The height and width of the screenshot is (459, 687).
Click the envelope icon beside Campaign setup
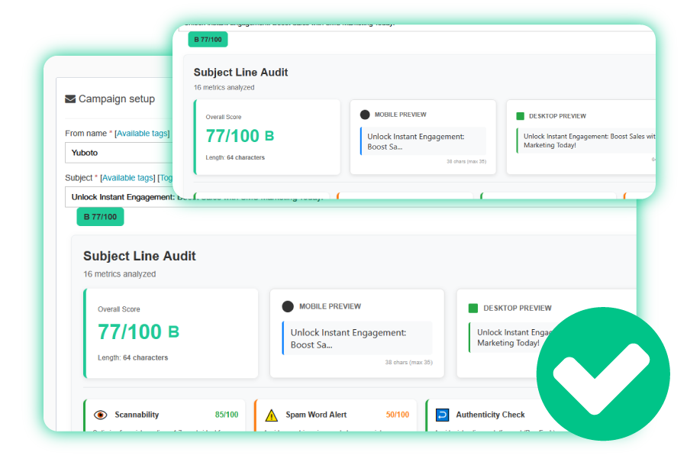tap(70, 99)
